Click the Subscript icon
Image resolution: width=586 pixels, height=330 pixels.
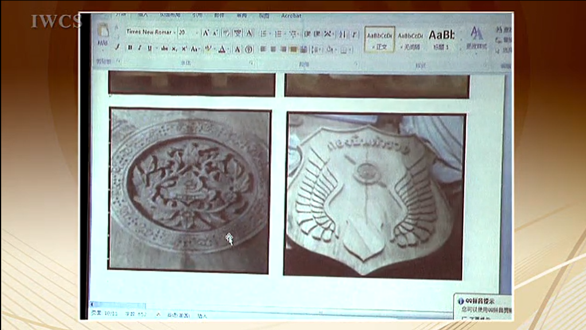pos(175,49)
